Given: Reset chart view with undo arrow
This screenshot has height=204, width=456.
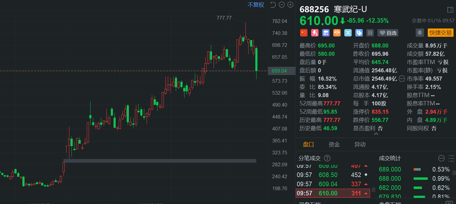Looking at the screenshot, I should [x=273, y=5].
